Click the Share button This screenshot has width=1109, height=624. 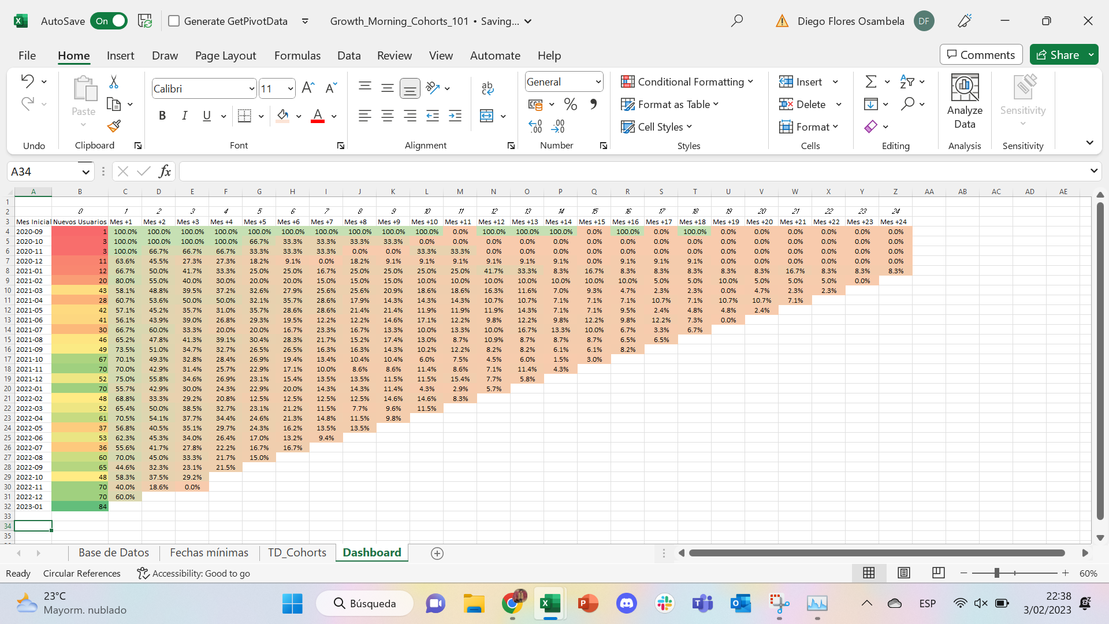(1060, 54)
